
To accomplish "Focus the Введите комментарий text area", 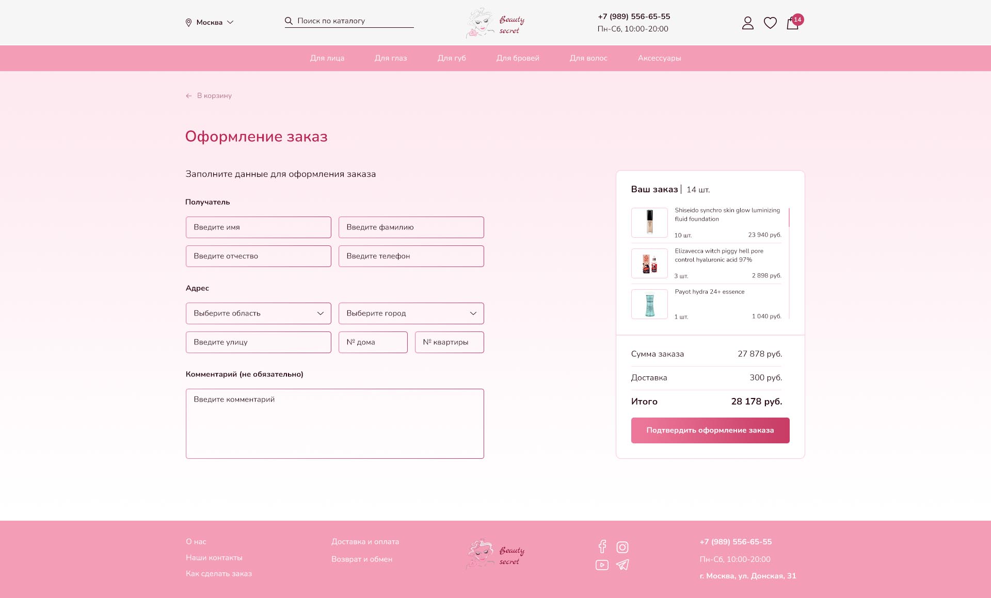I will 335,424.
